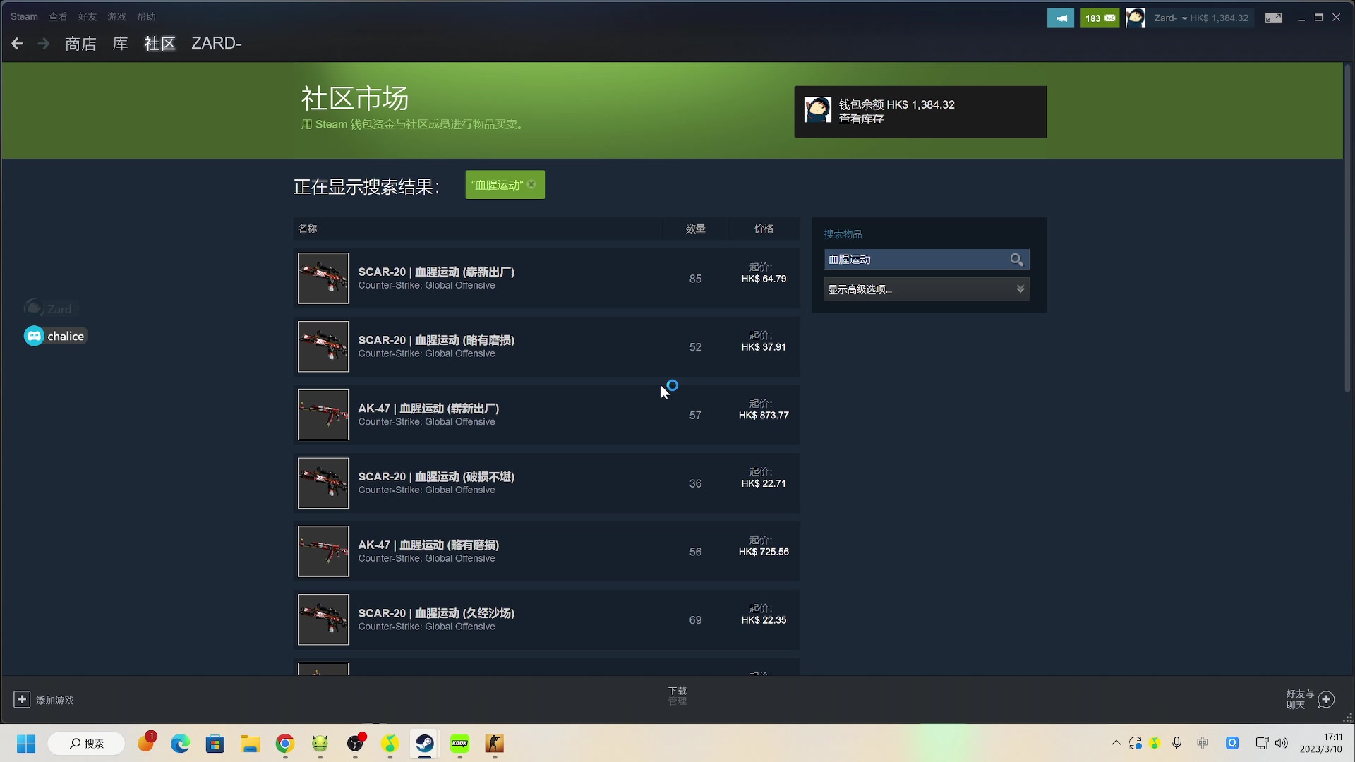Click the 血腥运动 search input field
This screenshot has width=1355, height=762.
915,260
